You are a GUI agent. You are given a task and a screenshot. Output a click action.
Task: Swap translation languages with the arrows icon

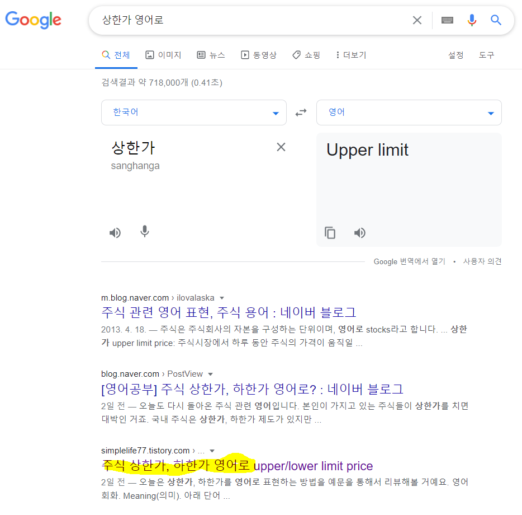click(301, 113)
